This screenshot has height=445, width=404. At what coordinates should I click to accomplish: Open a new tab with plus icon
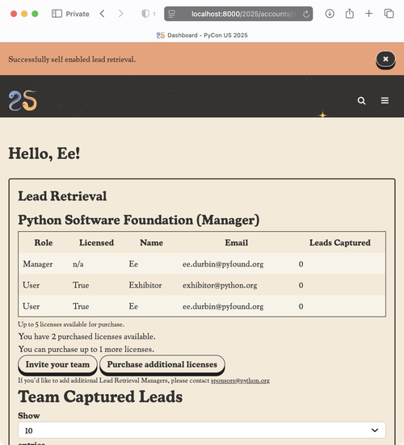[x=368, y=14]
